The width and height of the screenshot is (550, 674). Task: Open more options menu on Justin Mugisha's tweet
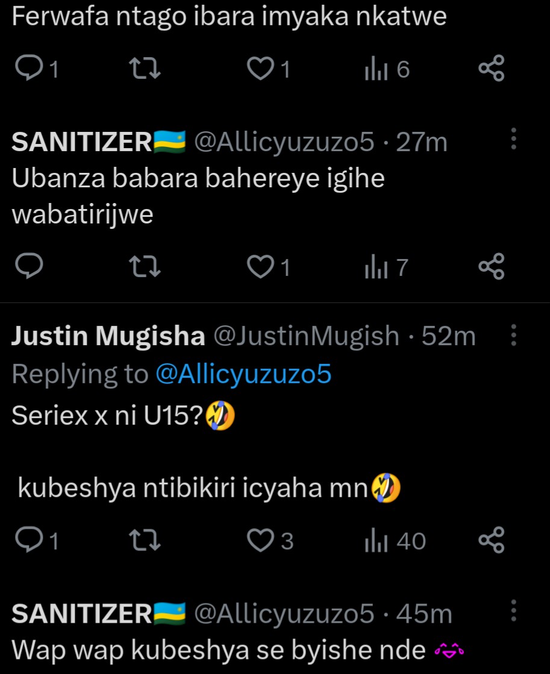point(513,335)
